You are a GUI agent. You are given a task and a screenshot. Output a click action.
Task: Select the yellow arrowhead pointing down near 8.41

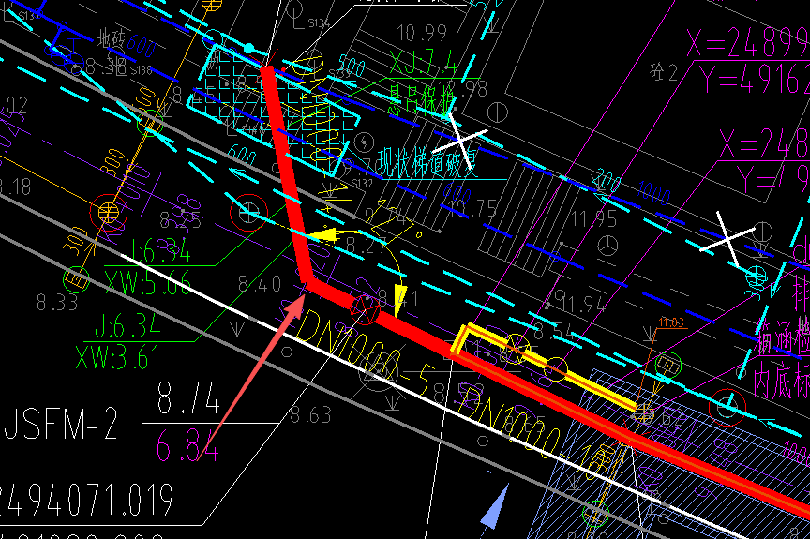click(400, 301)
